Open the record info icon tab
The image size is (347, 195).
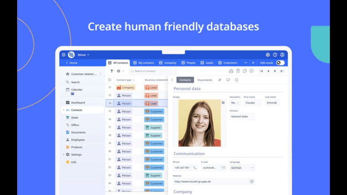[x=237, y=80]
